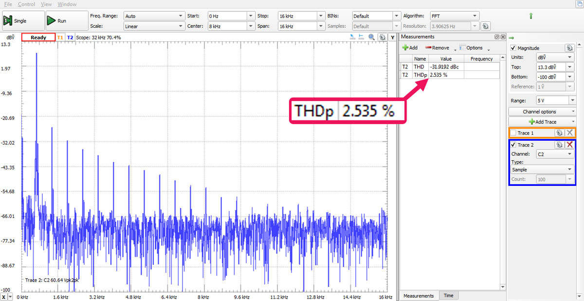Delete Trace 2 with red X

[570, 145]
